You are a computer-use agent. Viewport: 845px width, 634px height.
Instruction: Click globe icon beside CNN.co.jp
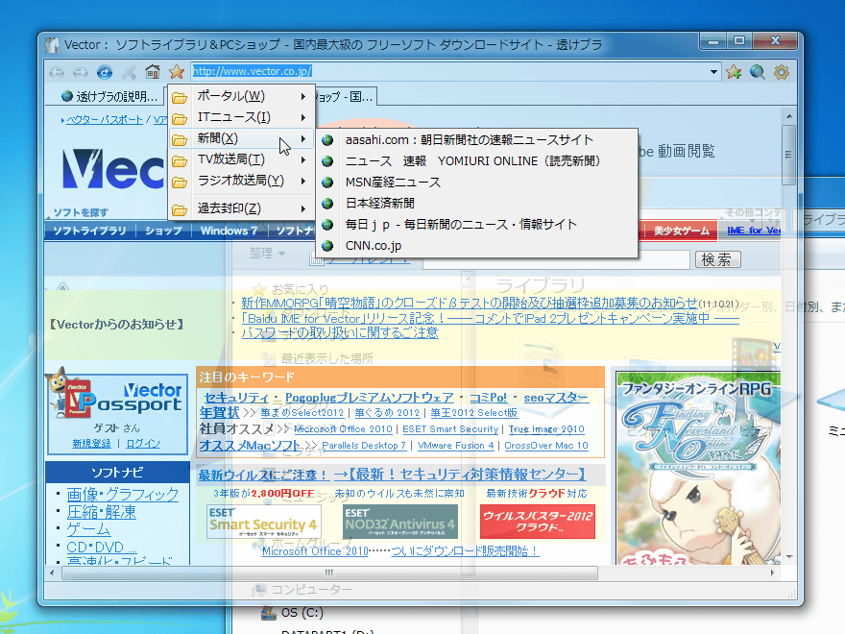pyautogui.click(x=327, y=246)
